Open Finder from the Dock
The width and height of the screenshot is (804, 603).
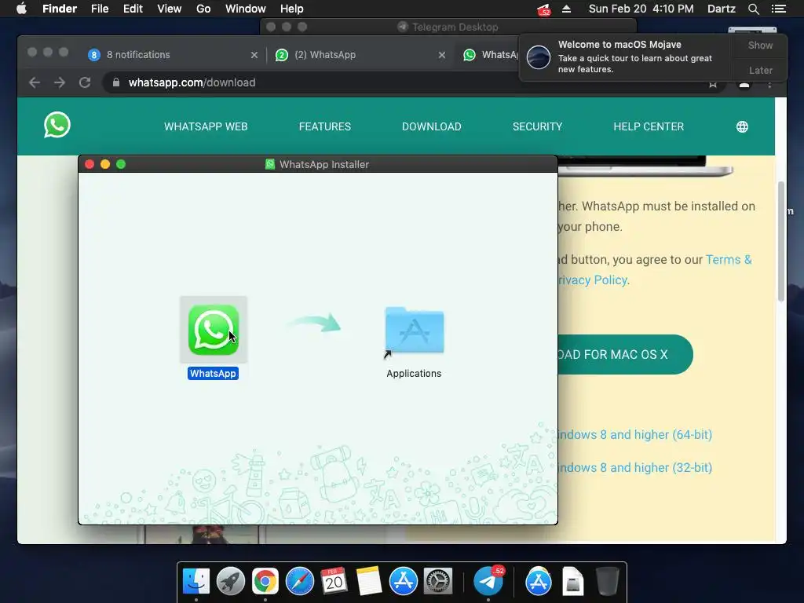tap(196, 582)
